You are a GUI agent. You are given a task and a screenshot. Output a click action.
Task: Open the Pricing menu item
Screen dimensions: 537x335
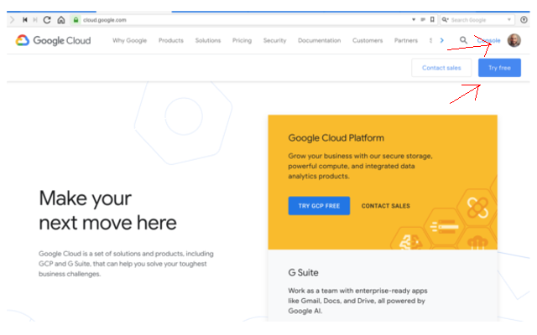click(242, 40)
